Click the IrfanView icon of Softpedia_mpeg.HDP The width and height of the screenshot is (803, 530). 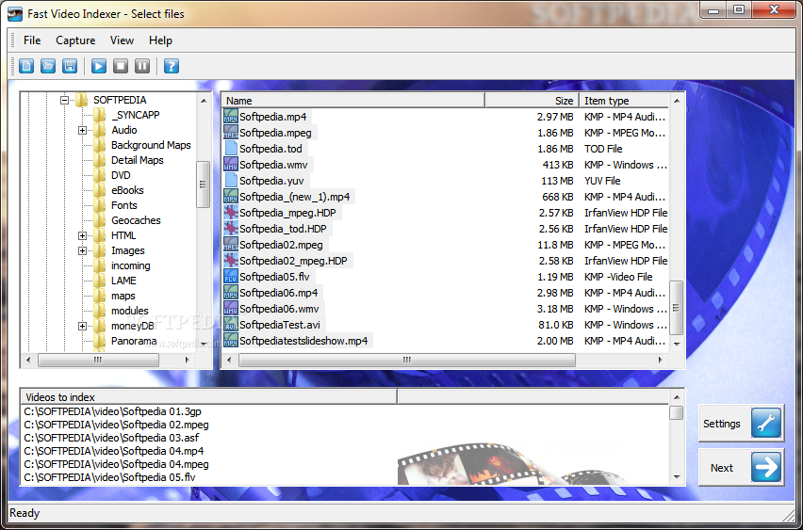[x=231, y=213]
